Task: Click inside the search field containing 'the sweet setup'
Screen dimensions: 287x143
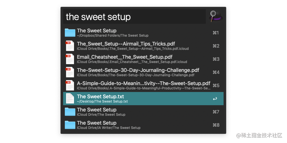Action: [134, 16]
